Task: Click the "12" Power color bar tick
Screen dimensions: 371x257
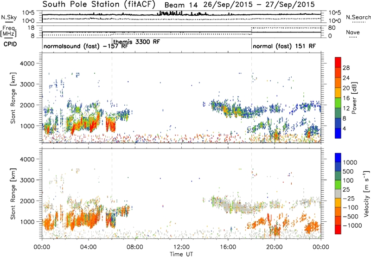Action: click(346, 109)
